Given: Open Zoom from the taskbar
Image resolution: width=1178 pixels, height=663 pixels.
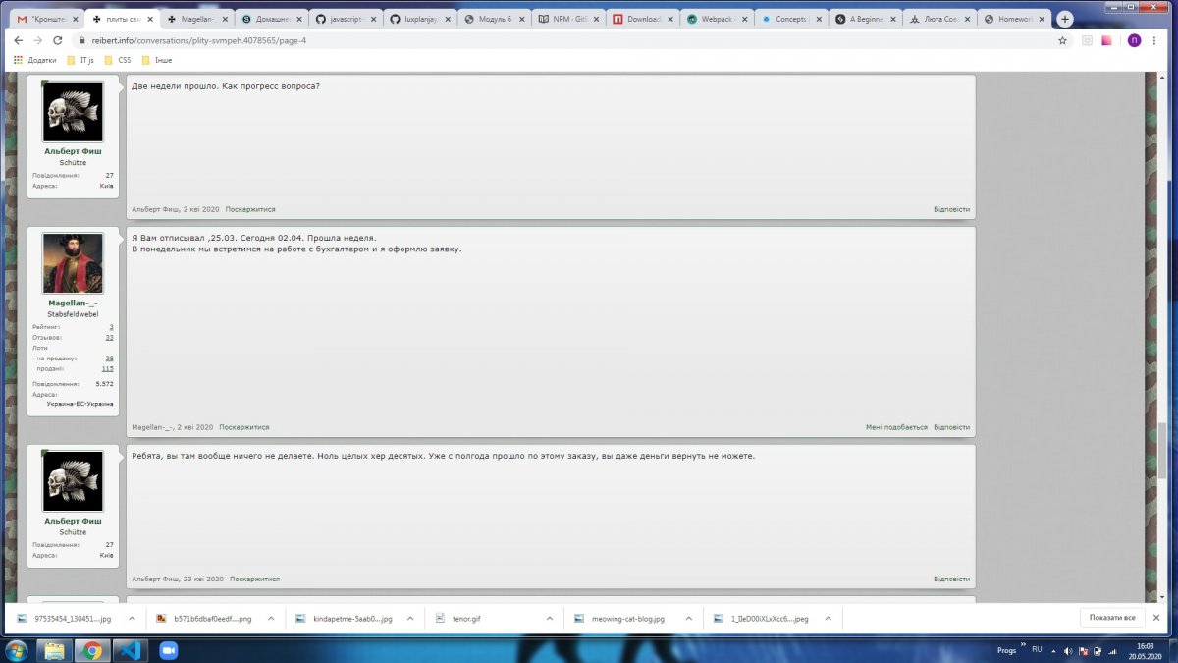Looking at the screenshot, I should pyautogui.click(x=167, y=650).
